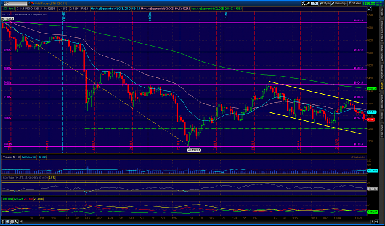Click the $1482.2 Fibonacci price label
Screen dimensions: 385x226
click(358, 68)
